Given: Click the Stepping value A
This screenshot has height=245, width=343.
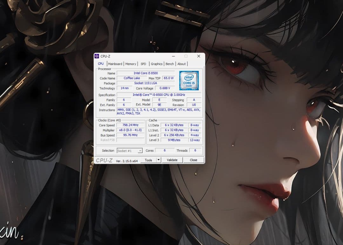Looking at the screenshot, I should (x=194, y=100).
